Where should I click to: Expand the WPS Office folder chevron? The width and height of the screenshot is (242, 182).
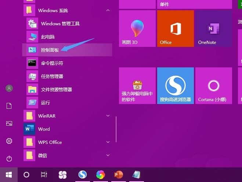click(x=108, y=142)
